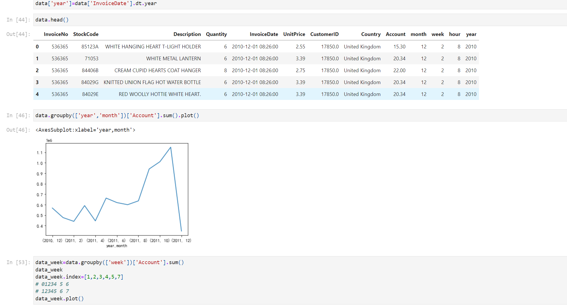Click the 1e6 scale label above the chart
The width and height of the screenshot is (567, 306).
pyautogui.click(x=49, y=140)
